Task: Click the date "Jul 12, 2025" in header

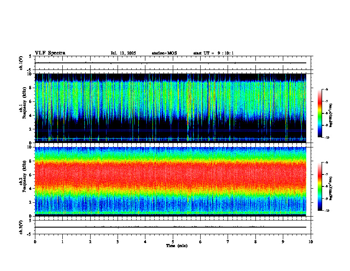Action: [123, 53]
